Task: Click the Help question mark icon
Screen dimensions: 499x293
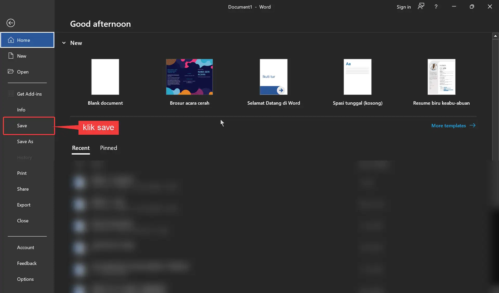Action: pyautogui.click(x=436, y=7)
